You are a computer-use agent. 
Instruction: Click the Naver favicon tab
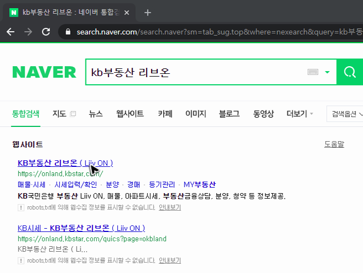tap(14, 13)
